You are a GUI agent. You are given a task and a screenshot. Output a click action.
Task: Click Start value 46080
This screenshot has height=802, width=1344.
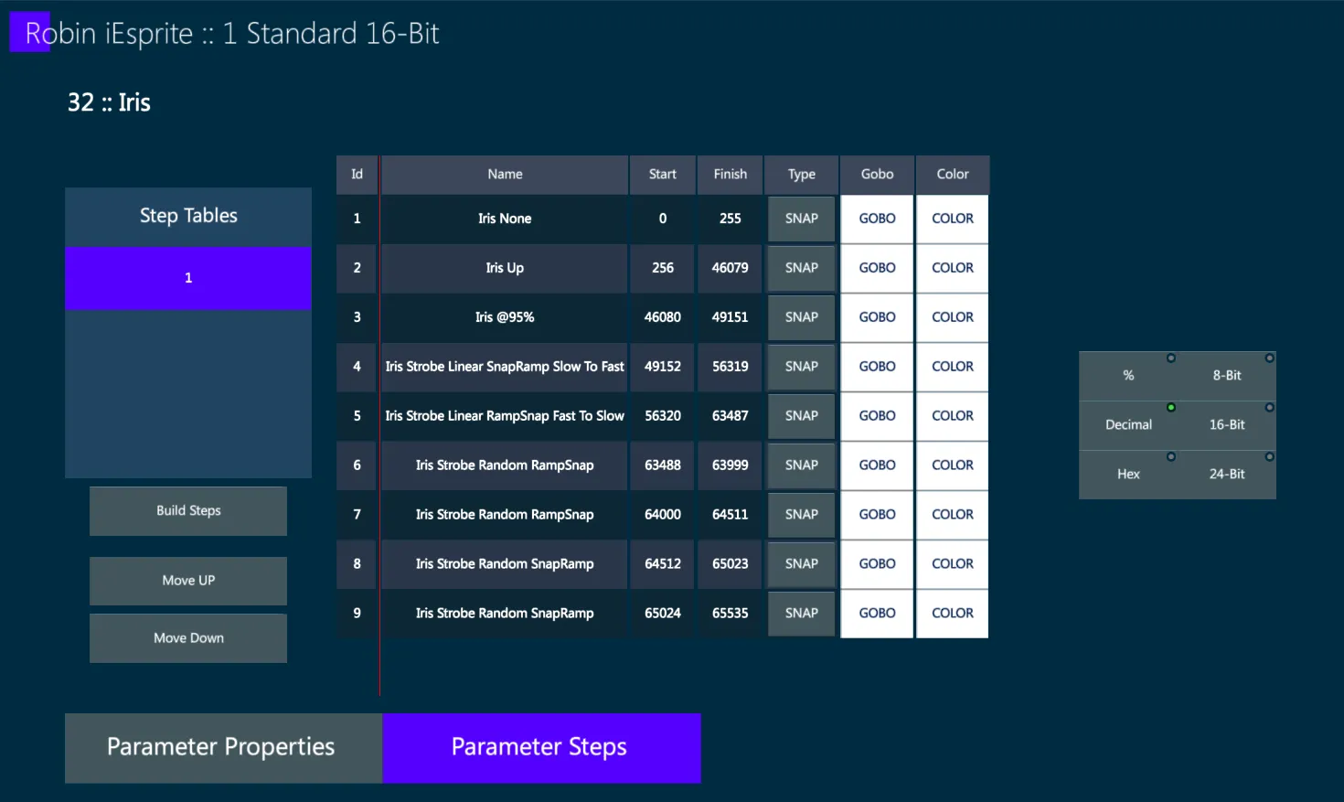point(663,317)
